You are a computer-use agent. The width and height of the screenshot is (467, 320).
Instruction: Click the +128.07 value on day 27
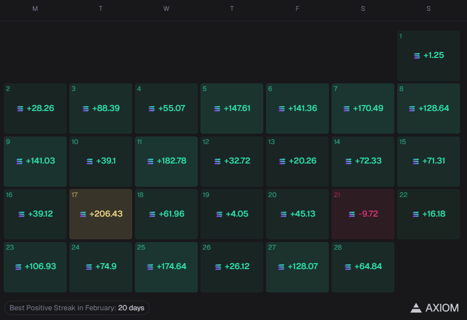pos(303,266)
